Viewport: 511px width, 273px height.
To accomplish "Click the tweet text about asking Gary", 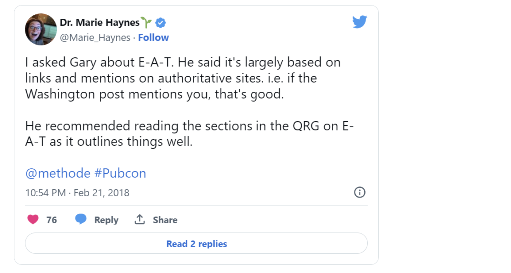I will 182,78.
